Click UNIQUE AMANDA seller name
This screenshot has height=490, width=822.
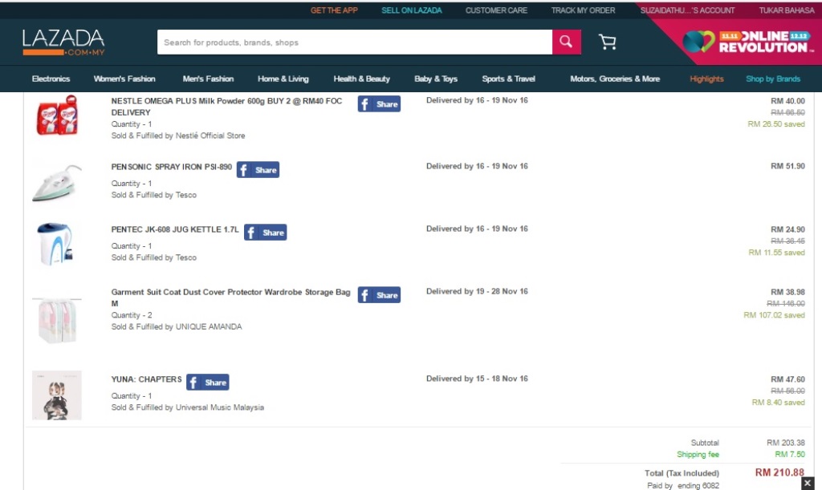click(209, 326)
